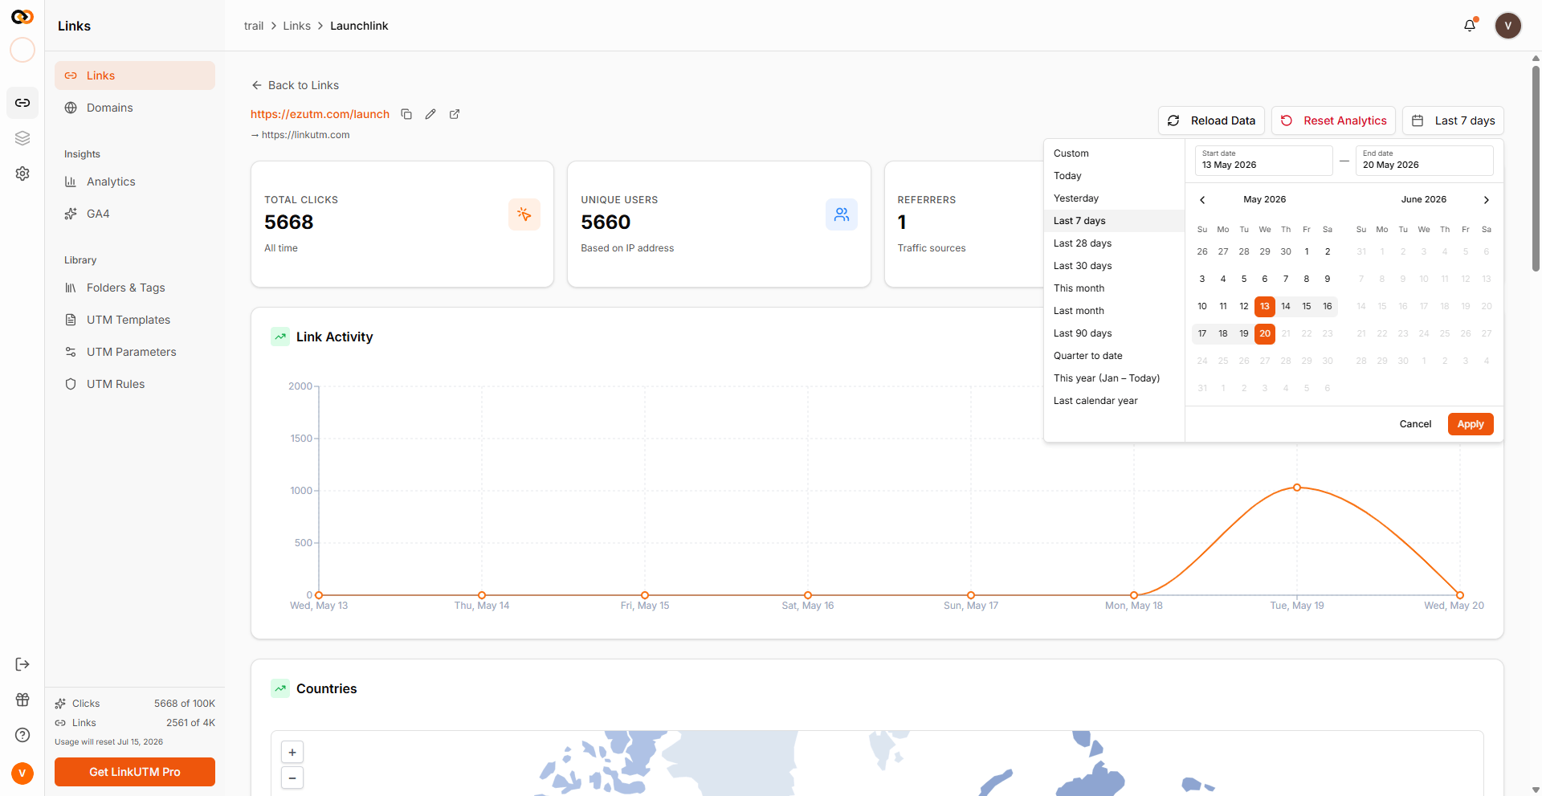Click Reload Data button
This screenshot has width=1542, height=796.
1211,120
